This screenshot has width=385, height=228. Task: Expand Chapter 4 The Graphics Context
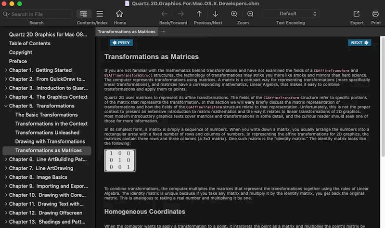[6, 97]
